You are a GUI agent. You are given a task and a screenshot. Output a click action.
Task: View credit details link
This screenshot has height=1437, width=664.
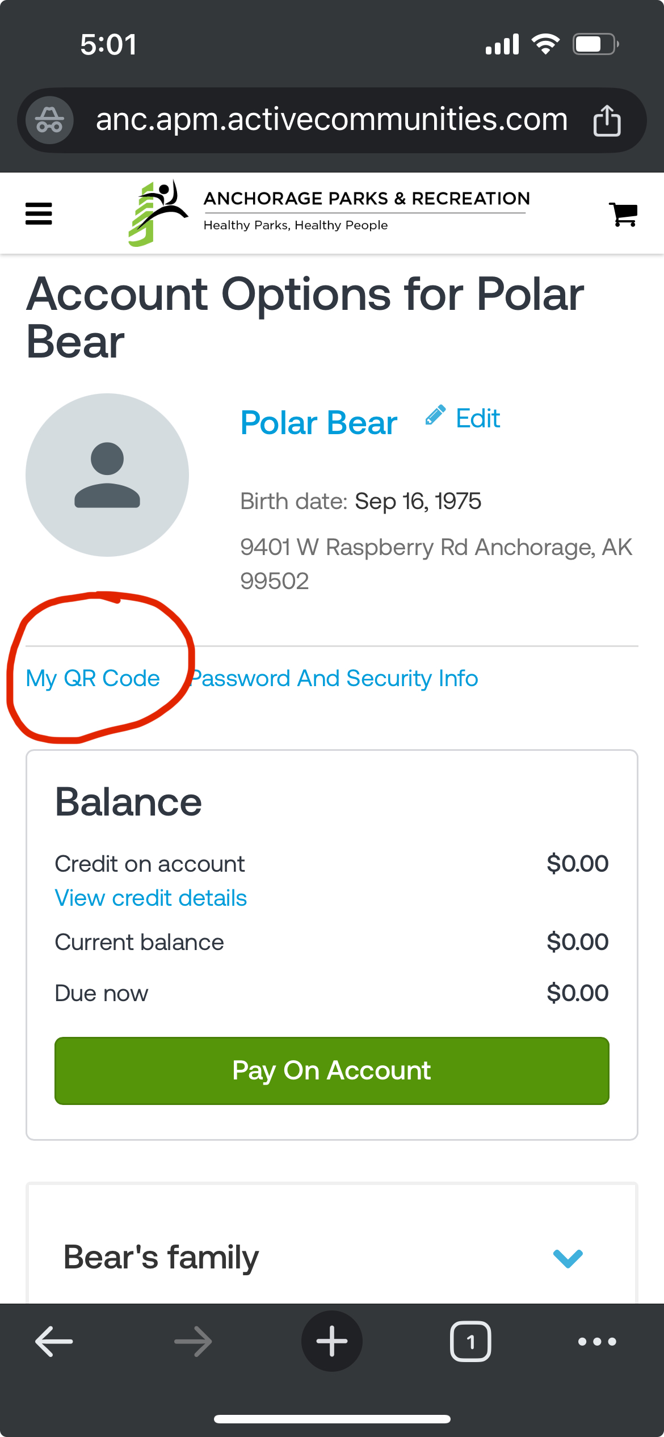[x=151, y=898]
